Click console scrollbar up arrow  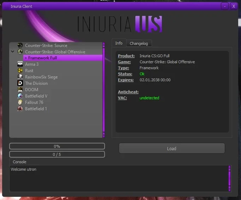pos(229,168)
